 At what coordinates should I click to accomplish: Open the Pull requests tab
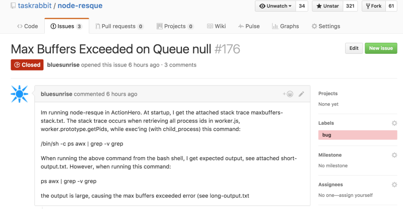[119, 26]
